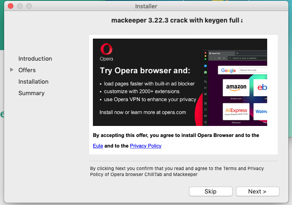The width and height of the screenshot is (292, 205).
Task: Click the heart icon in Opera ad sidebar
Action: click(x=206, y=110)
